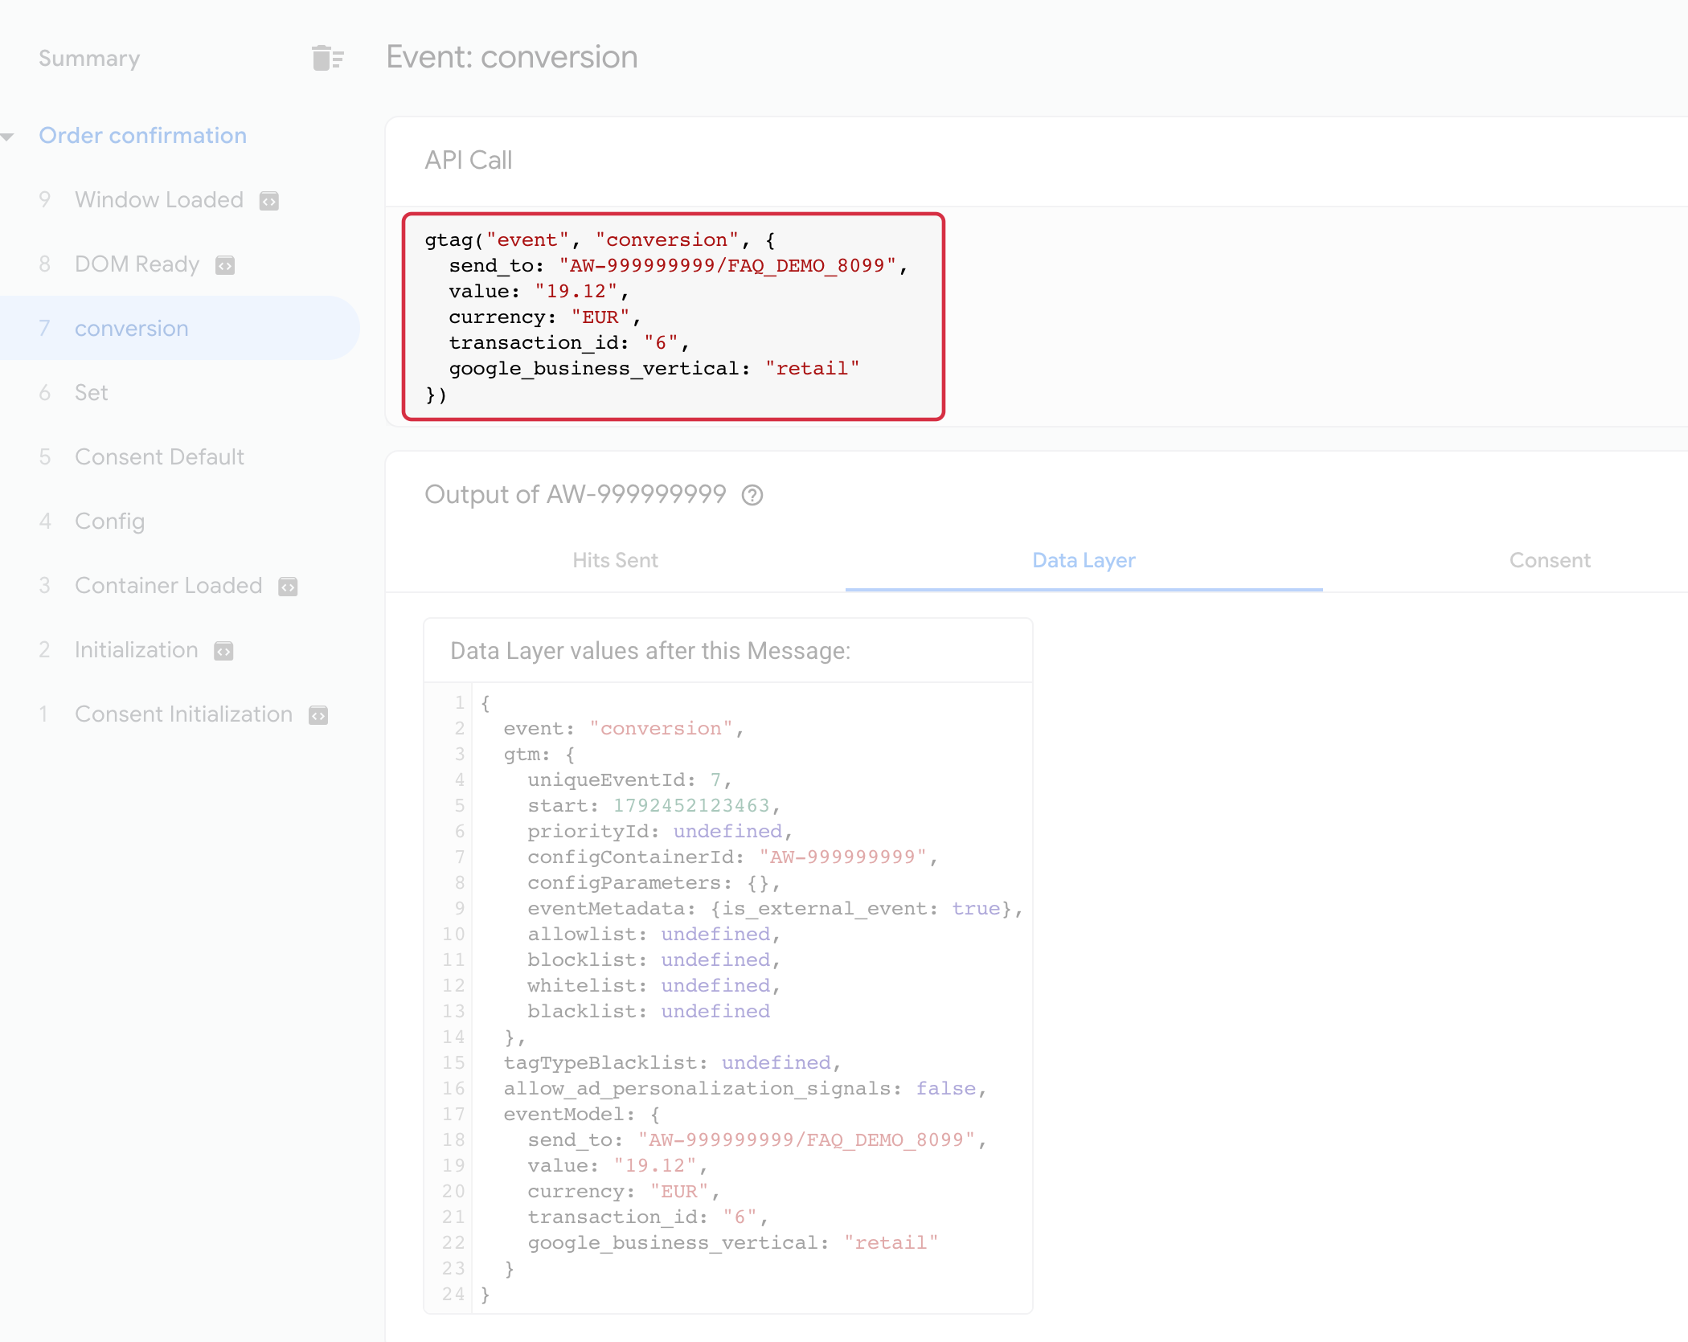Select the Initialization event

coord(136,649)
